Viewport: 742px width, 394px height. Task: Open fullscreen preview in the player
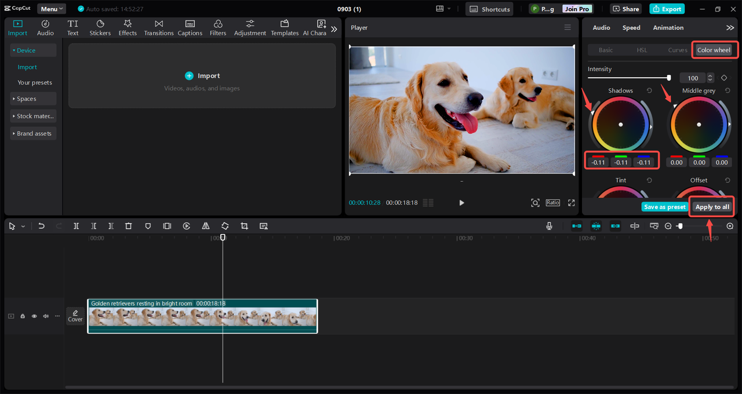click(571, 203)
